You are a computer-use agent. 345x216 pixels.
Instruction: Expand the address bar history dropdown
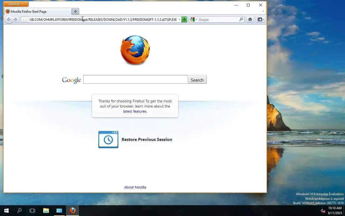point(179,19)
